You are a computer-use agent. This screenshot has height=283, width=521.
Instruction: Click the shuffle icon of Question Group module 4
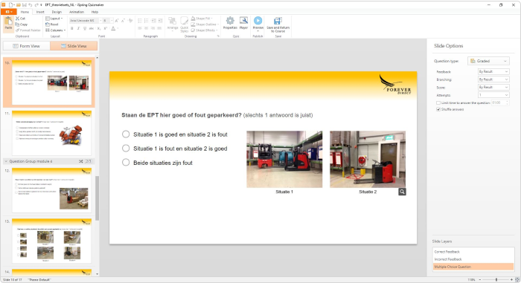tap(80, 161)
